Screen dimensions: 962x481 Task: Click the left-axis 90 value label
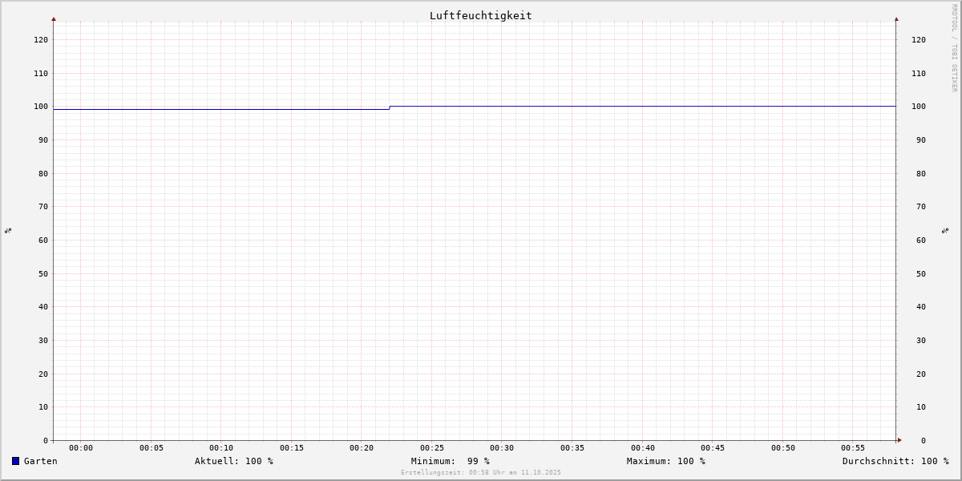(43, 139)
